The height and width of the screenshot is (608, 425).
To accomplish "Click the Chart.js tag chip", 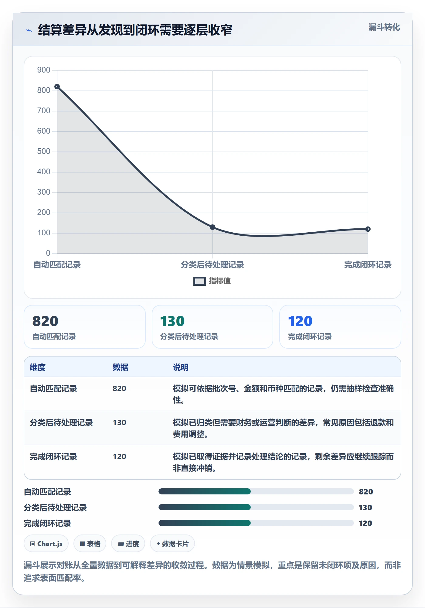I will click(x=46, y=544).
